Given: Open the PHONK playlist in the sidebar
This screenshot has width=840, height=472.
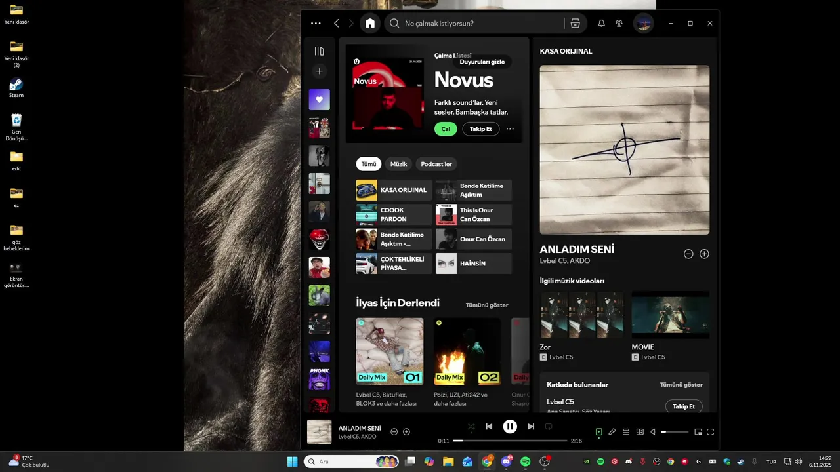Looking at the screenshot, I should (320, 379).
